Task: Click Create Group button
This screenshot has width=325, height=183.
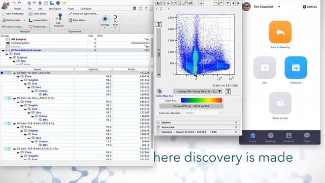Action: tap(13, 27)
